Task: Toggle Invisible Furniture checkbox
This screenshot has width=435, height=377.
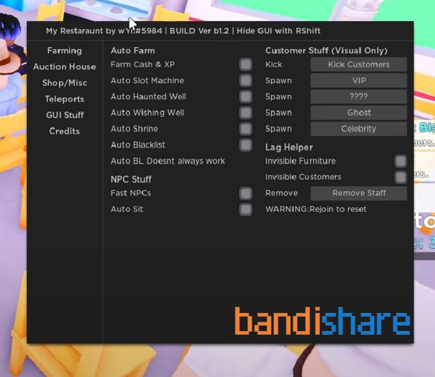Action: (401, 161)
